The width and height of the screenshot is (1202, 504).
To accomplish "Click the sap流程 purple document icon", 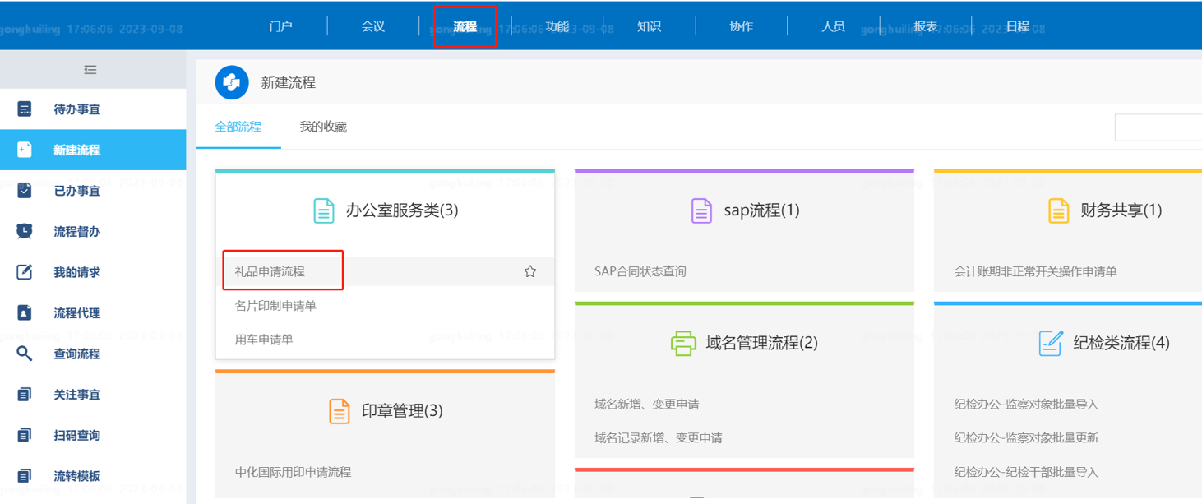I will (701, 210).
